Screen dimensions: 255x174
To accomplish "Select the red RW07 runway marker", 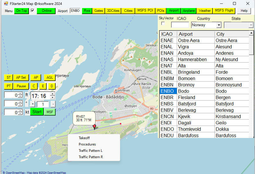I will [x=95, y=126].
